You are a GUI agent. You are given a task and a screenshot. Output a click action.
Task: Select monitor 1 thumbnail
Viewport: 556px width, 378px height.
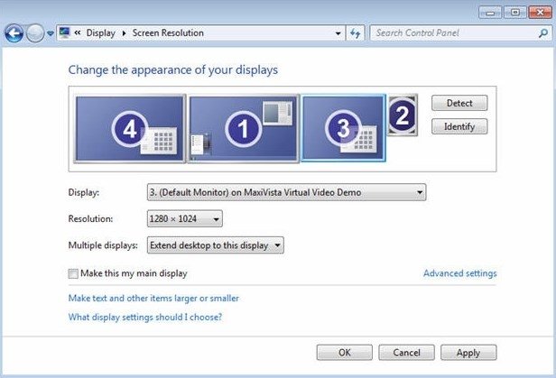[x=244, y=129]
